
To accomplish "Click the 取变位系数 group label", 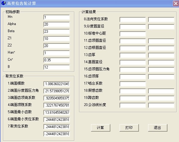I will tap(14, 76).
